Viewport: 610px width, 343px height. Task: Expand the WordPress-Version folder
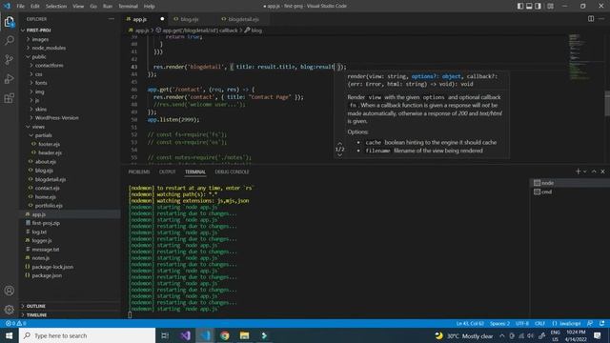point(70,118)
